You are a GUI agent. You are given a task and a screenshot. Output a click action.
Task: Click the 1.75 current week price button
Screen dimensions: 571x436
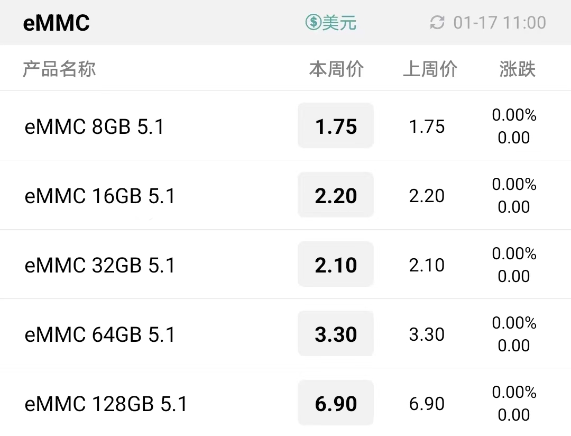pyautogui.click(x=336, y=126)
